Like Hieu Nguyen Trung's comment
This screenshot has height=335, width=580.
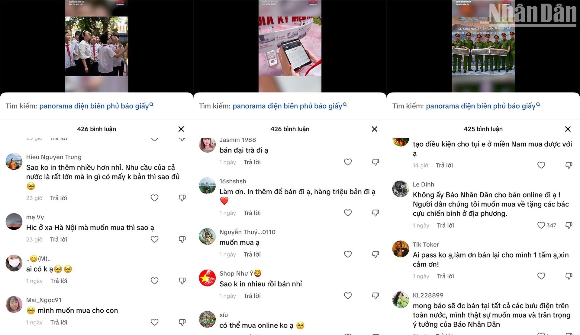point(154,198)
